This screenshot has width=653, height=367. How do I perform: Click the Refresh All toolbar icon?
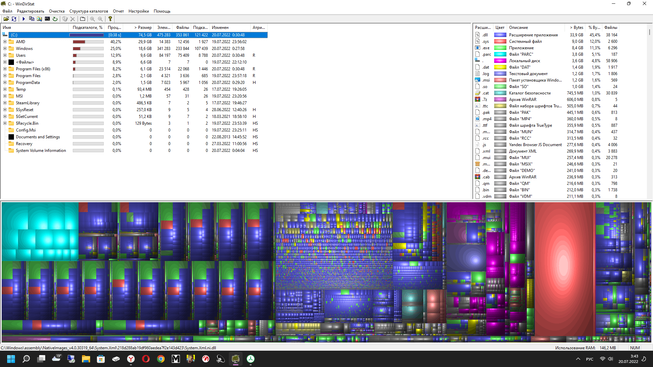(x=14, y=19)
